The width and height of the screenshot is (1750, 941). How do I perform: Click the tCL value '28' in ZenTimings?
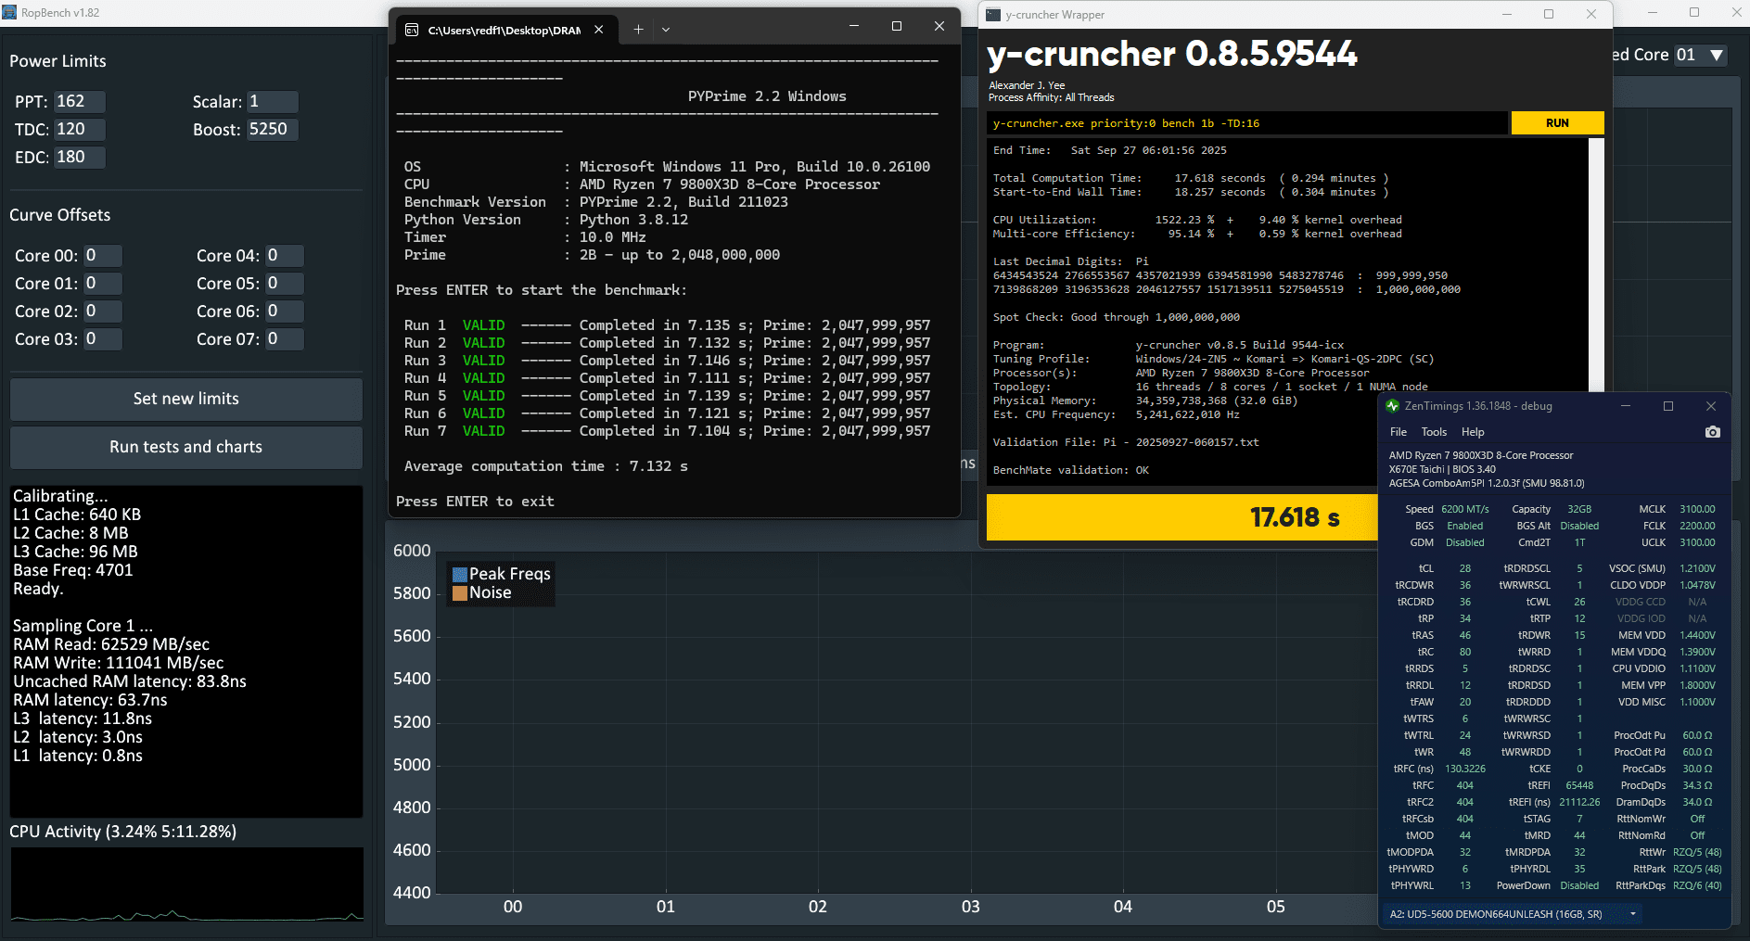tap(1465, 568)
